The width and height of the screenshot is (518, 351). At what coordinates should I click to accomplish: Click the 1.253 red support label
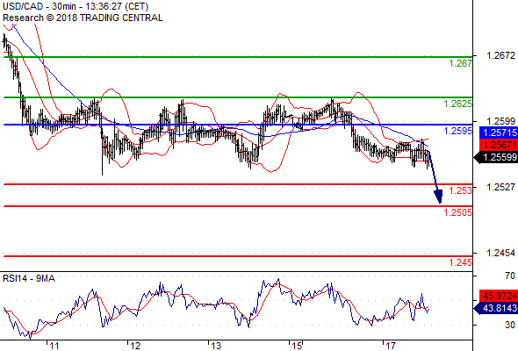coord(460,190)
